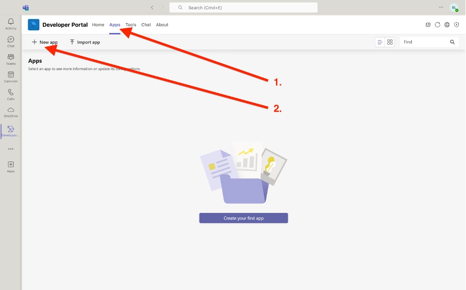Viewport: 466px width, 290px height.
Task: Go forward with the right chevron
Action: pos(162,7)
